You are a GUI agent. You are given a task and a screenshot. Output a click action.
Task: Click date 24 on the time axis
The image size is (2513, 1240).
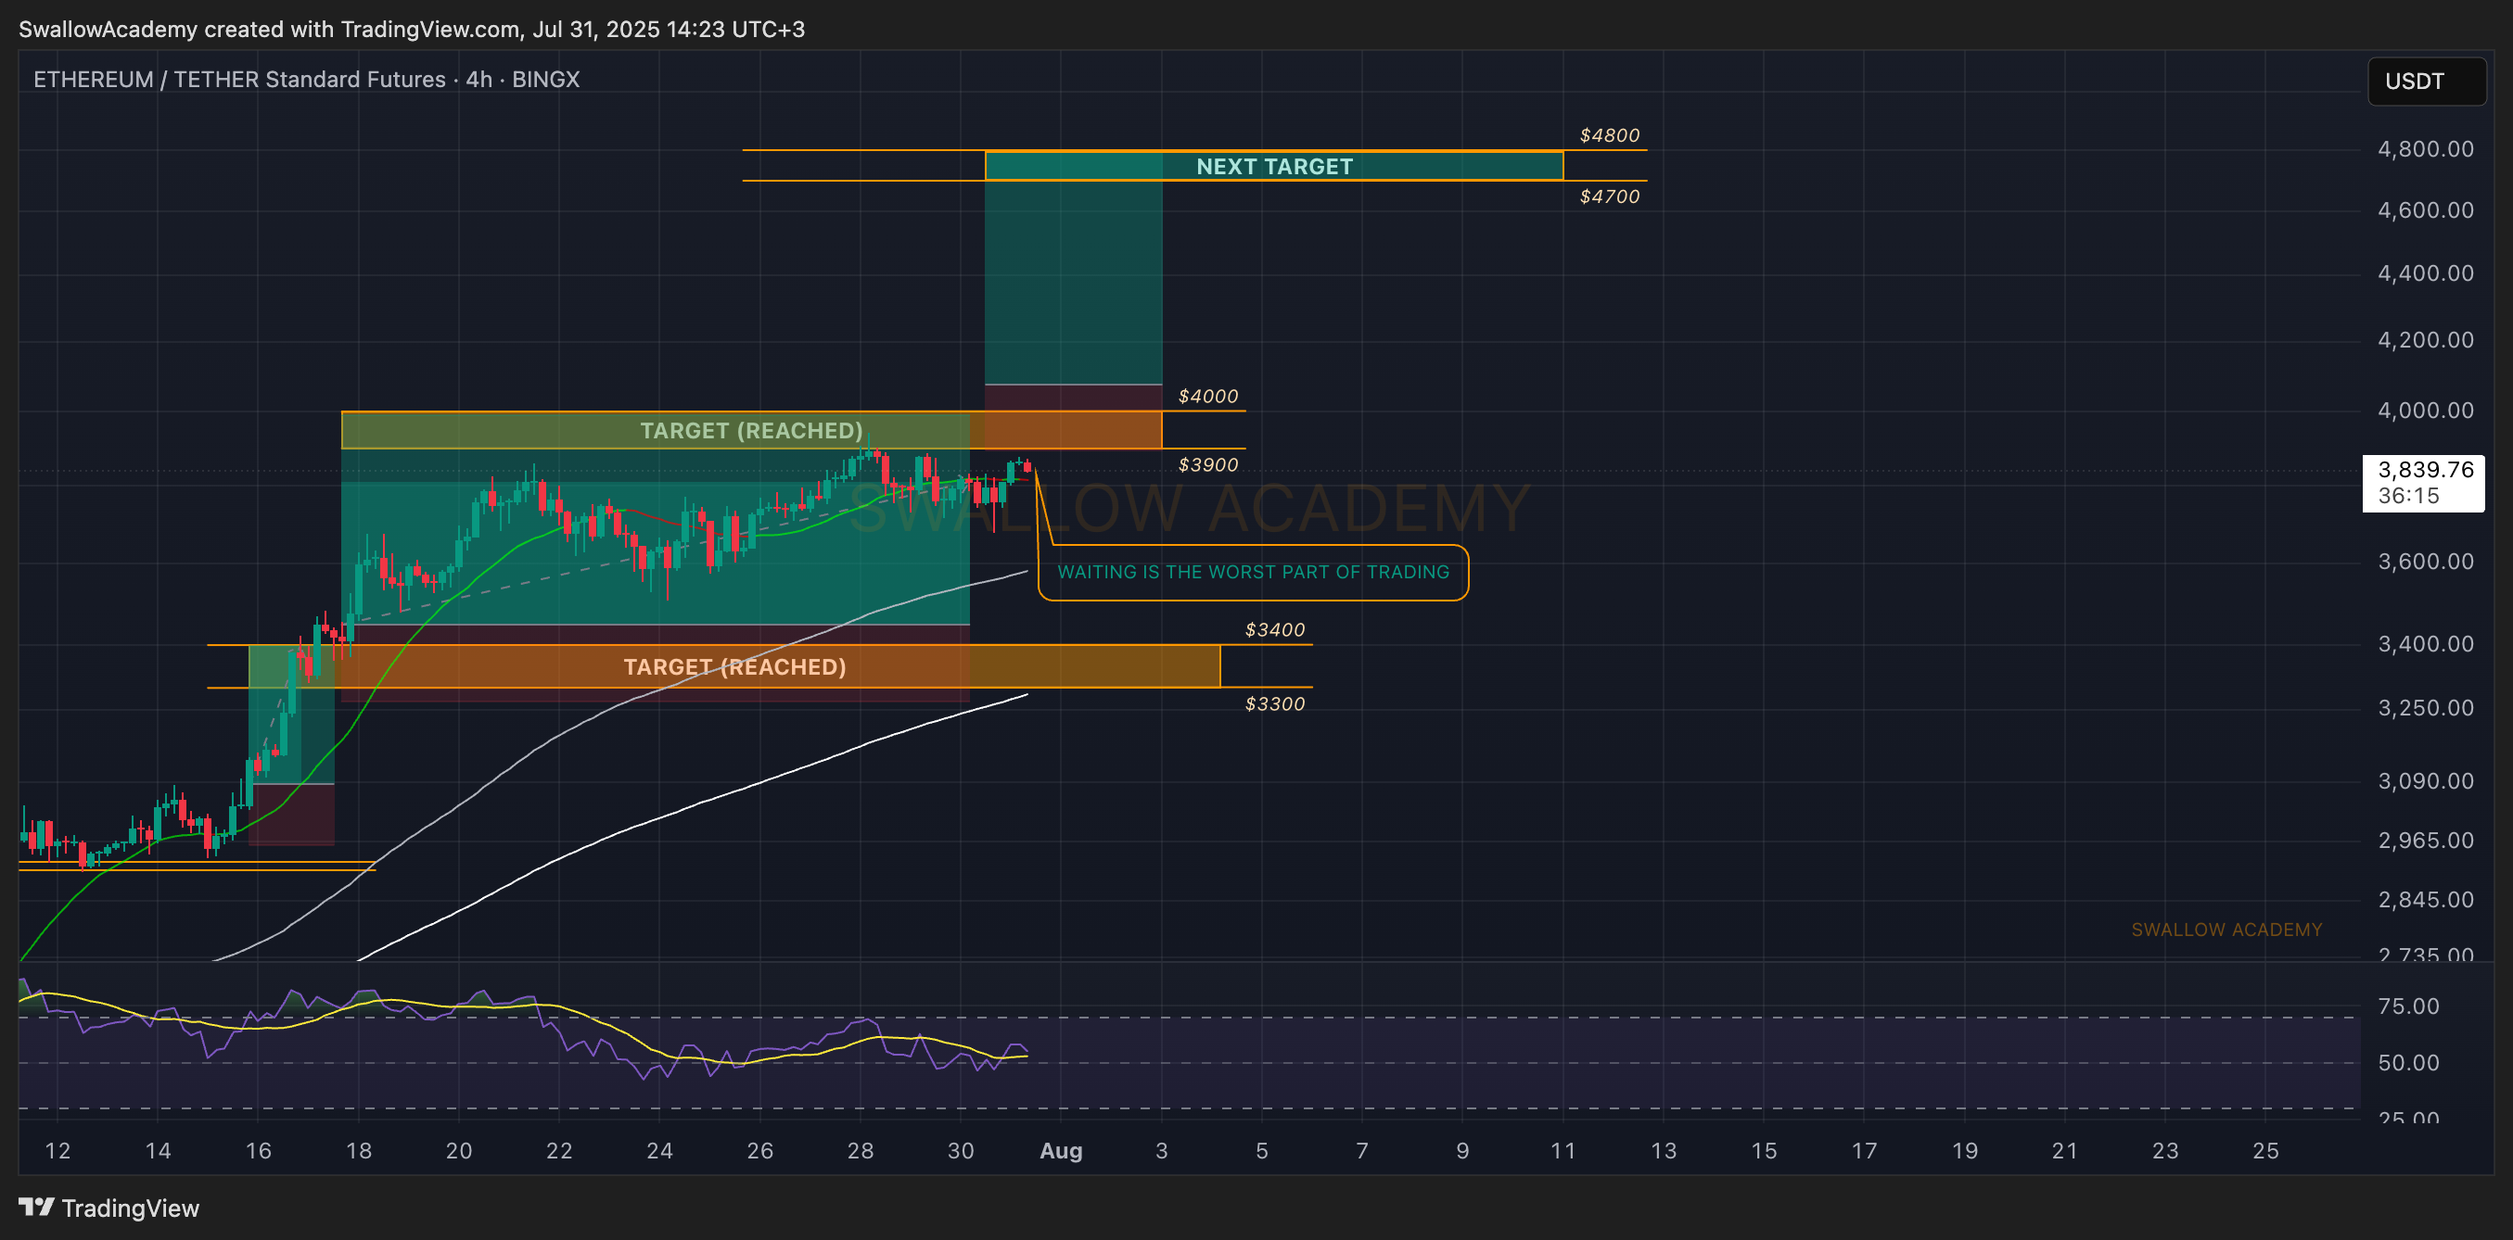point(659,1151)
